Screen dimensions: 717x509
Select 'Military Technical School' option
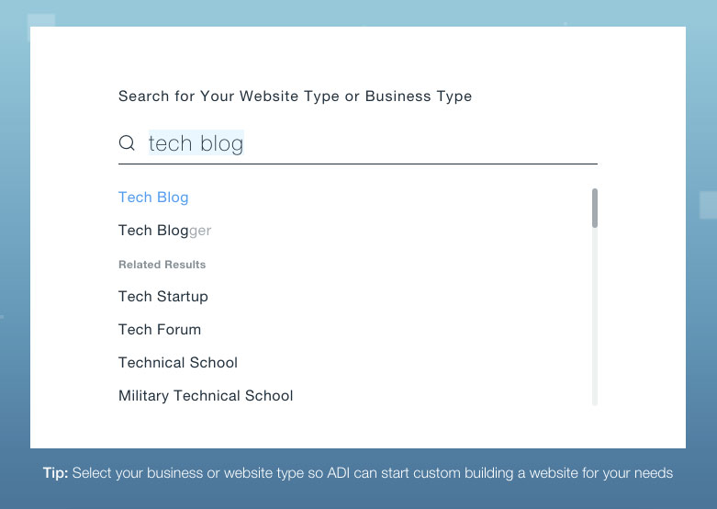click(x=206, y=395)
